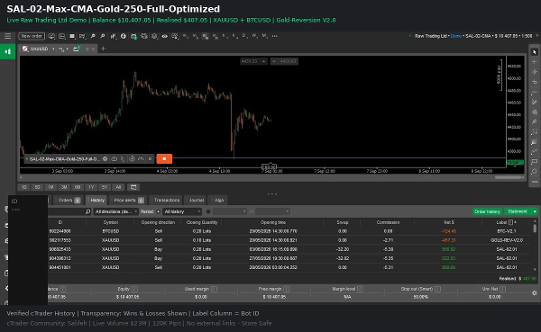
Task: Click the BTC-V2.1 label cell
Action: [x=507, y=231]
